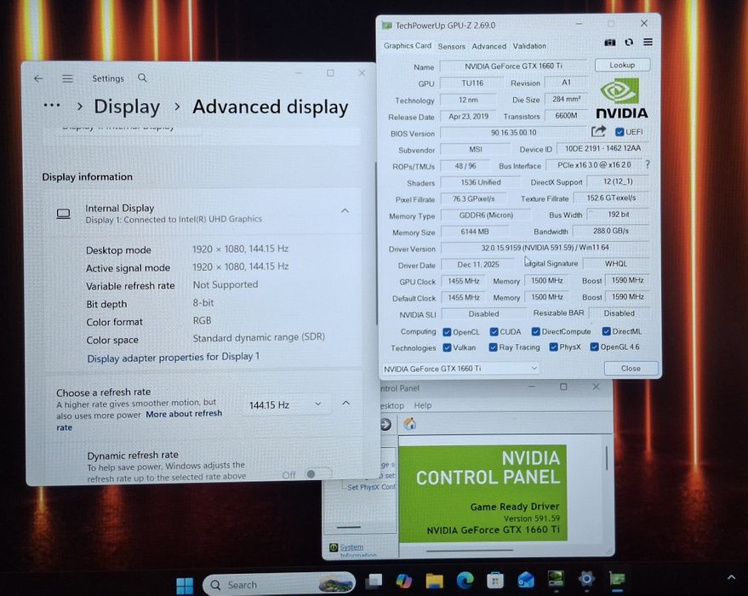Open Microsoft Store from taskbar
The height and width of the screenshot is (596, 748).
(x=495, y=581)
